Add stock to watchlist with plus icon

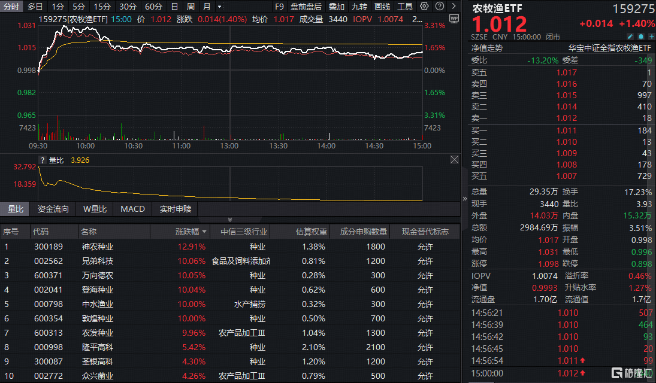(x=651, y=37)
